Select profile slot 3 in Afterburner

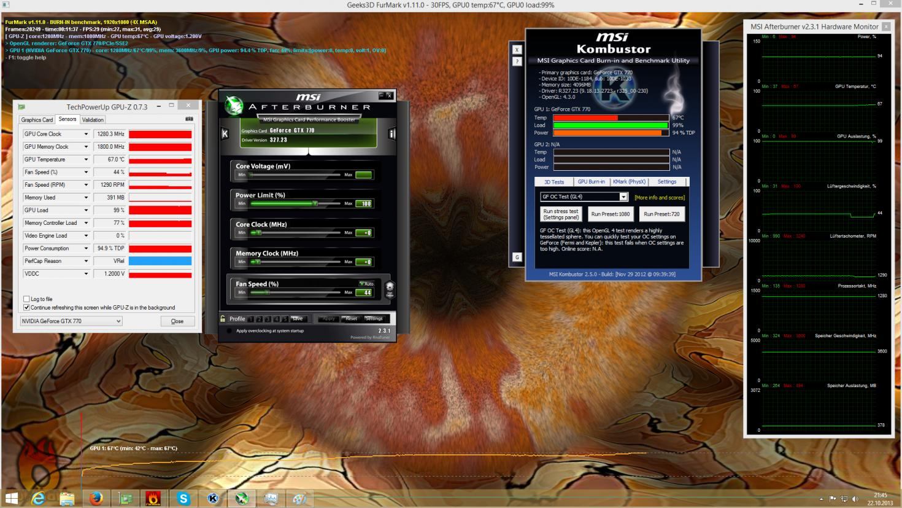(268, 319)
